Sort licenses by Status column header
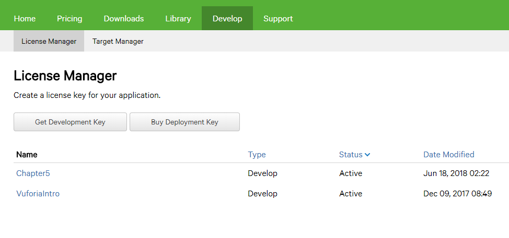509x238 pixels. click(x=351, y=155)
